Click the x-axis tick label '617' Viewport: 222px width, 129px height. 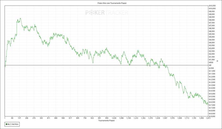(x=70, y=118)
